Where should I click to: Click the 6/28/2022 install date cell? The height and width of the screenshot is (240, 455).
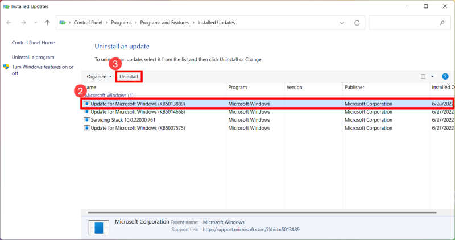coord(442,104)
